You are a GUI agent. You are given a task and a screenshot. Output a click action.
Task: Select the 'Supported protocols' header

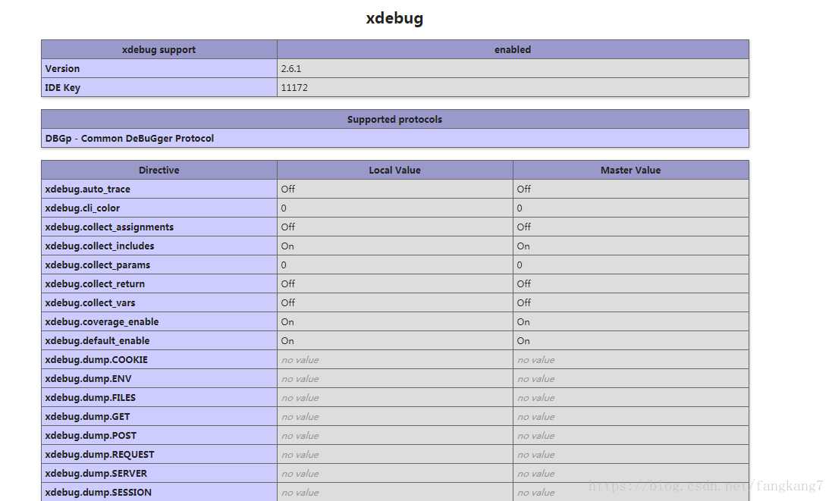395,119
